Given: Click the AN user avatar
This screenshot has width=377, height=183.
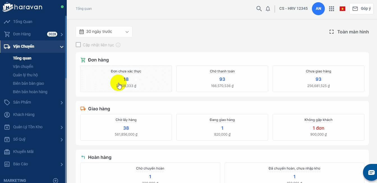Looking at the screenshot, I should pyautogui.click(x=318, y=9).
